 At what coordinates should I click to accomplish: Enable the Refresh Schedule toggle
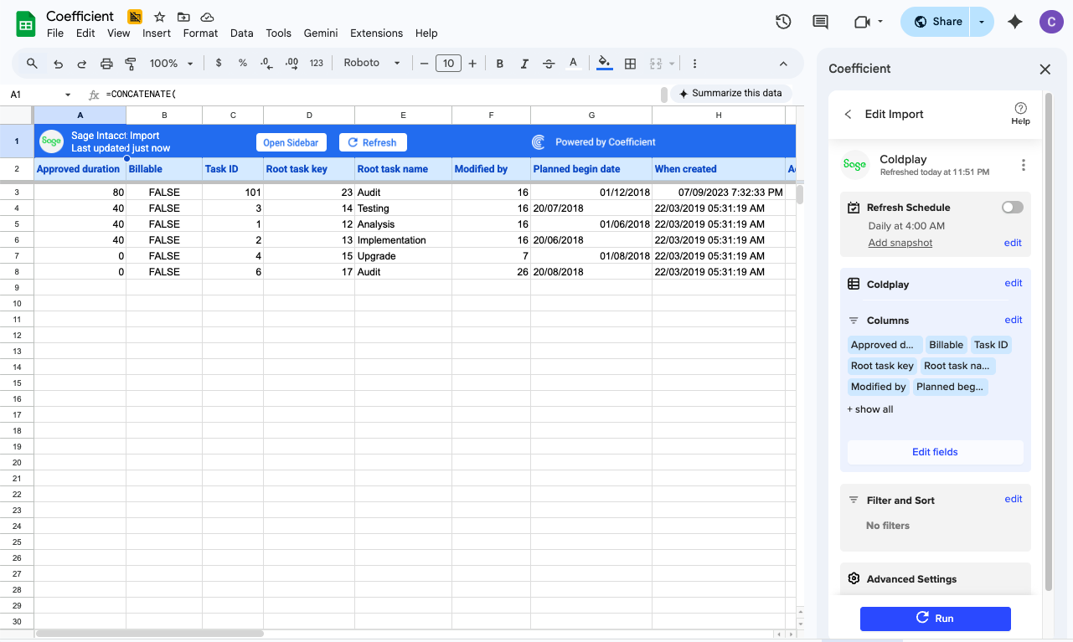click(1012, 208)
